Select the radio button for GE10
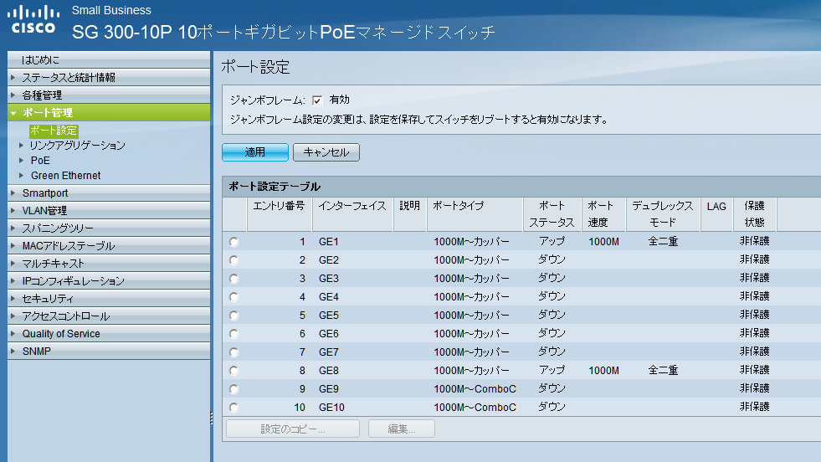 click(233, 407)
